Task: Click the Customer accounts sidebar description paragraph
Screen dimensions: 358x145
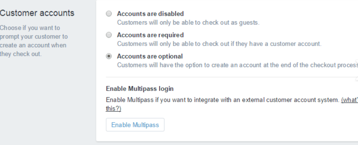Action: (34, 41)
